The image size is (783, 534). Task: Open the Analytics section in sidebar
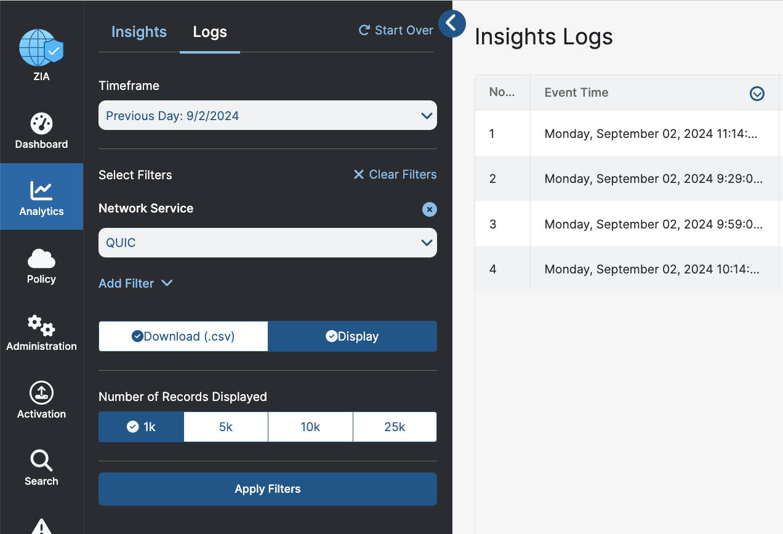[x=41, y=197]
